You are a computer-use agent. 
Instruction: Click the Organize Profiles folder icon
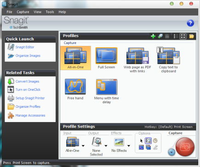click(x=11, y=106)
